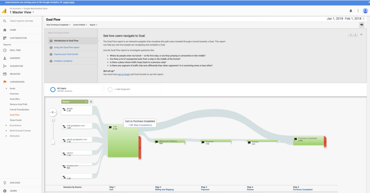Click the Acquisition arrows icon
The width and height of the screenshot is (370, 193).
click(5, 66)
